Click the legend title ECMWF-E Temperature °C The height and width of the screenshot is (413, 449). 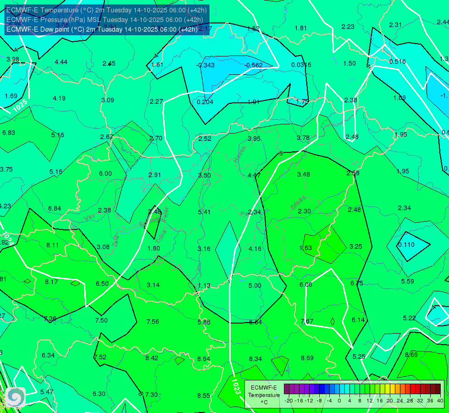pyautogui.click(x=264, y=395)
